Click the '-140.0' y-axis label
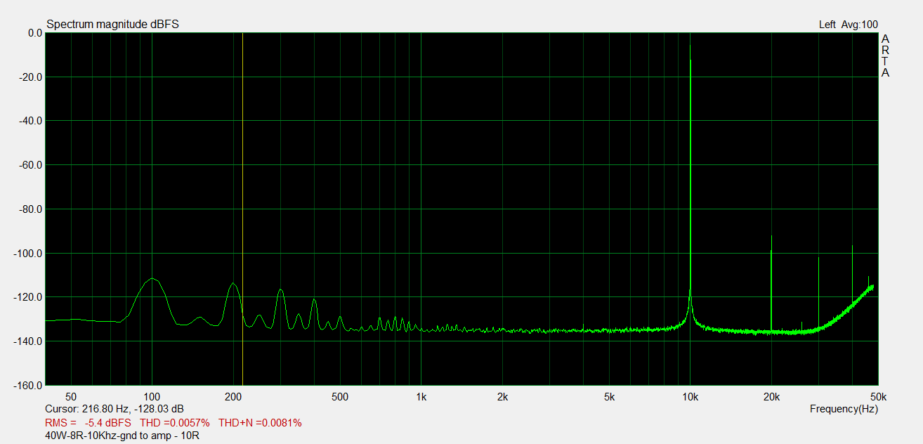923x444 pixels. point(30,341)
